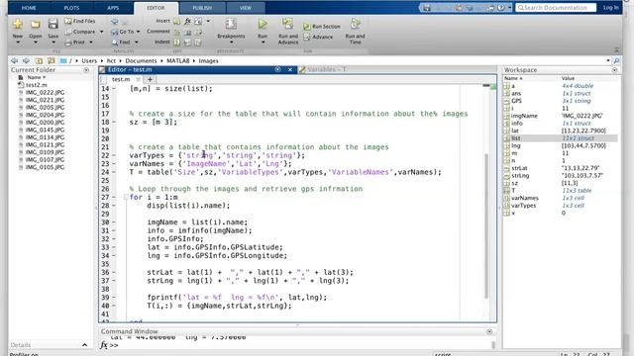634x356 pixels.
Task: Select IMG_0145.JPG in Current Folder
Action: point(45,130)
